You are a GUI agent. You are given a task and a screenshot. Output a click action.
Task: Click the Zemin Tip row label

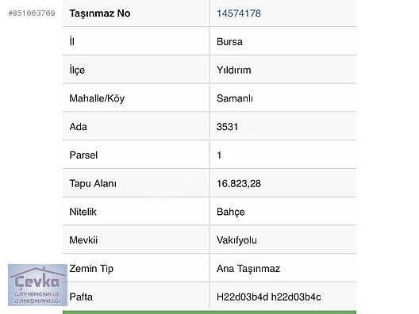[91, 268]
